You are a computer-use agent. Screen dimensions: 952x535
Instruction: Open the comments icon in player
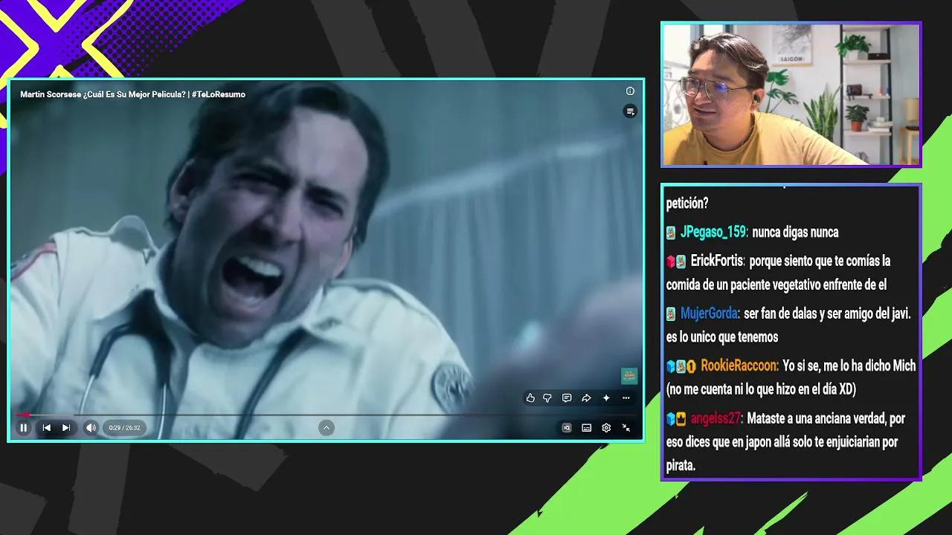point(567,398)
